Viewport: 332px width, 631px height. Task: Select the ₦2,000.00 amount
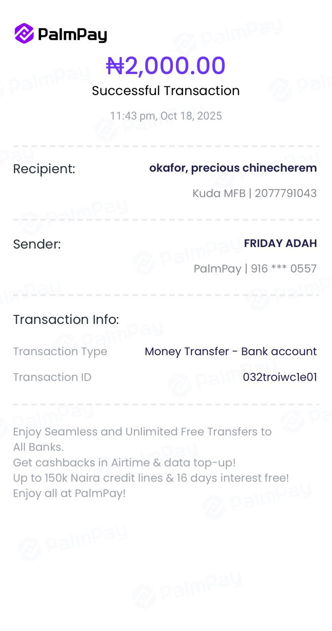pyautogui.click(x=166, y=66)
